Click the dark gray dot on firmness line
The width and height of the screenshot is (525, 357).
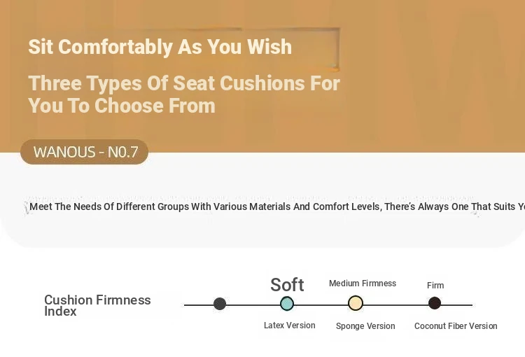point(220,304)
